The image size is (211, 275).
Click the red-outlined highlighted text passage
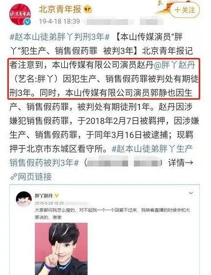[104, 79]
